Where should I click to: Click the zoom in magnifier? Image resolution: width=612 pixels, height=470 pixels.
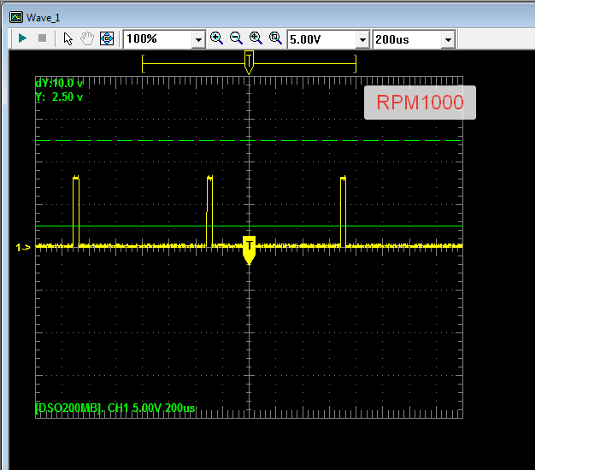[216, 38]
